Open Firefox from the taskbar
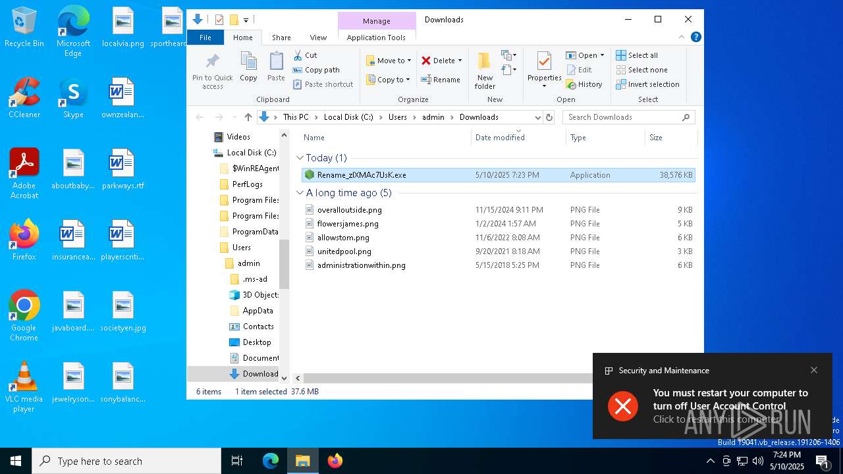The image size is (843, 474). (x=335, y=461)
